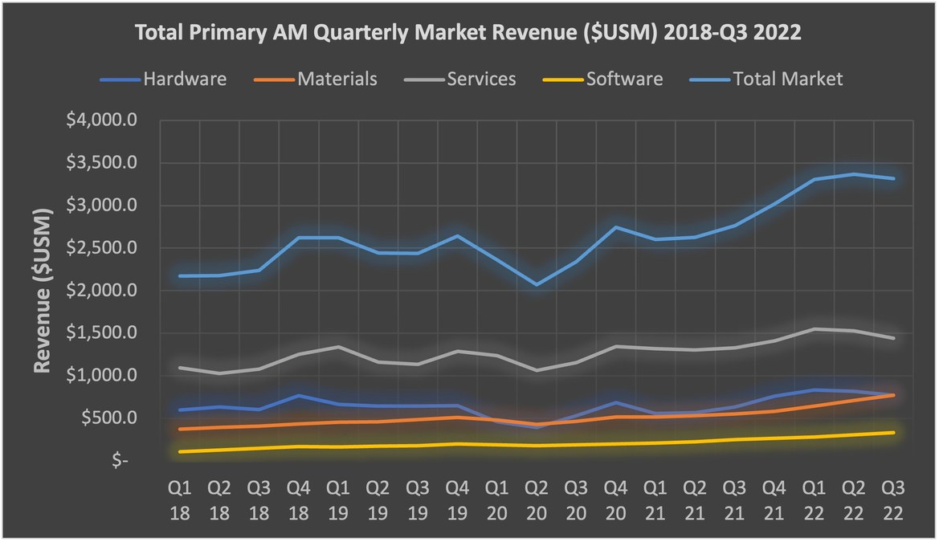Click the $2,500.0 axis label
The image size is (939, 542).
click(x=102, y=247)
